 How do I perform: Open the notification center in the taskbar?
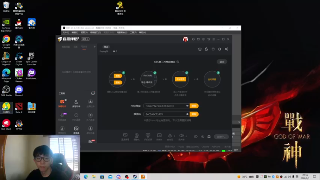pyautogui.click(x=314, y=176)
